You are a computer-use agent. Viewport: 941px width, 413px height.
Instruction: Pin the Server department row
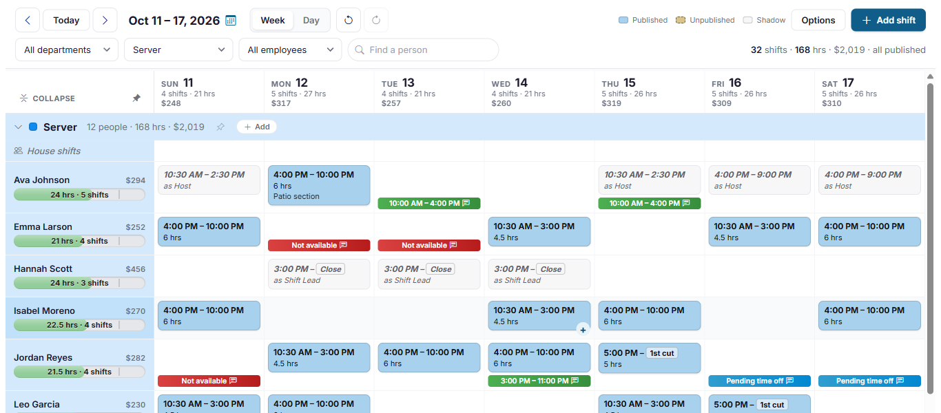pos(220,127)
